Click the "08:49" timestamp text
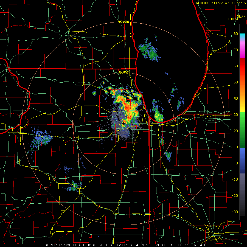 tap(199, 245)
